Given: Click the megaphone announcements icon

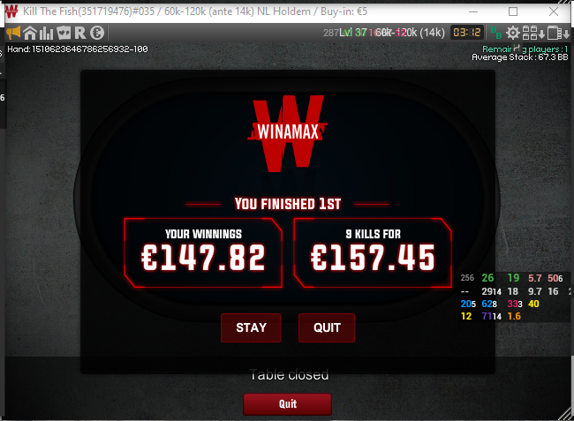Looking at the screenshot, I should 13,33.
